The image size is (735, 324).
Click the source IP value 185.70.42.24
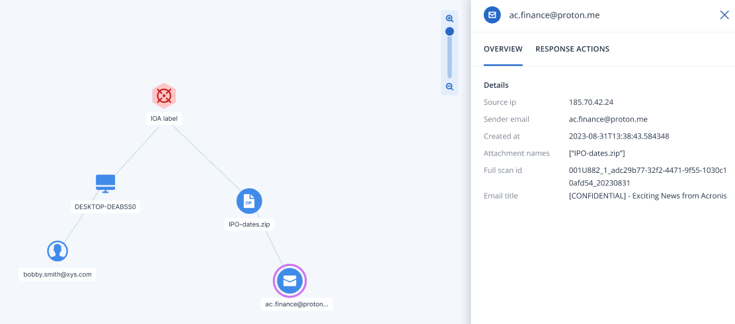590,102
